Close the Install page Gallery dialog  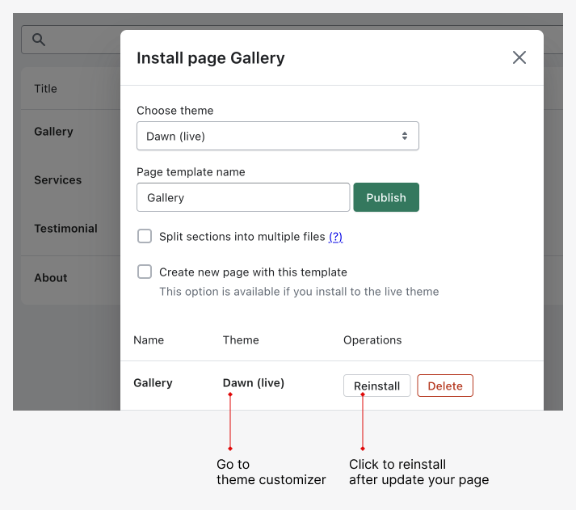pyautogui.click(x=519, y=57)
